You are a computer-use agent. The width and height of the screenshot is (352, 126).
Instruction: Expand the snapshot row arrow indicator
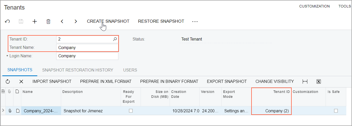pos(3,111)
